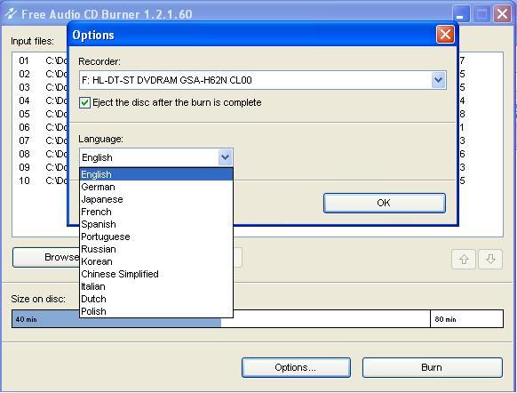The height and width of the screenshot is (393, 517).
Task: Close the Options dialog with the red X
Action: tap(445, 35)
